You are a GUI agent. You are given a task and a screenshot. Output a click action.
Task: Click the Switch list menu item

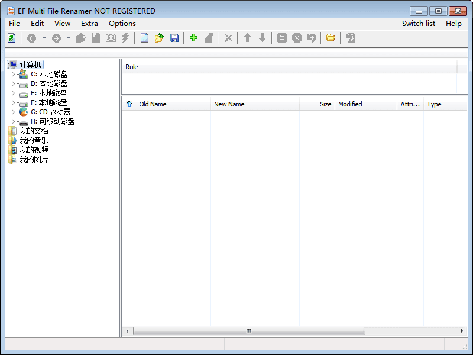(419, 24)
